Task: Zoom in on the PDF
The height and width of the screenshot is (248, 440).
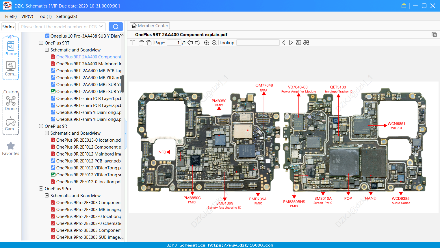Action: click(207, 43)
